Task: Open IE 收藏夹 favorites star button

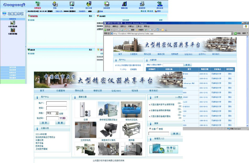Action: pyautogui.click(x=140, y=30)
